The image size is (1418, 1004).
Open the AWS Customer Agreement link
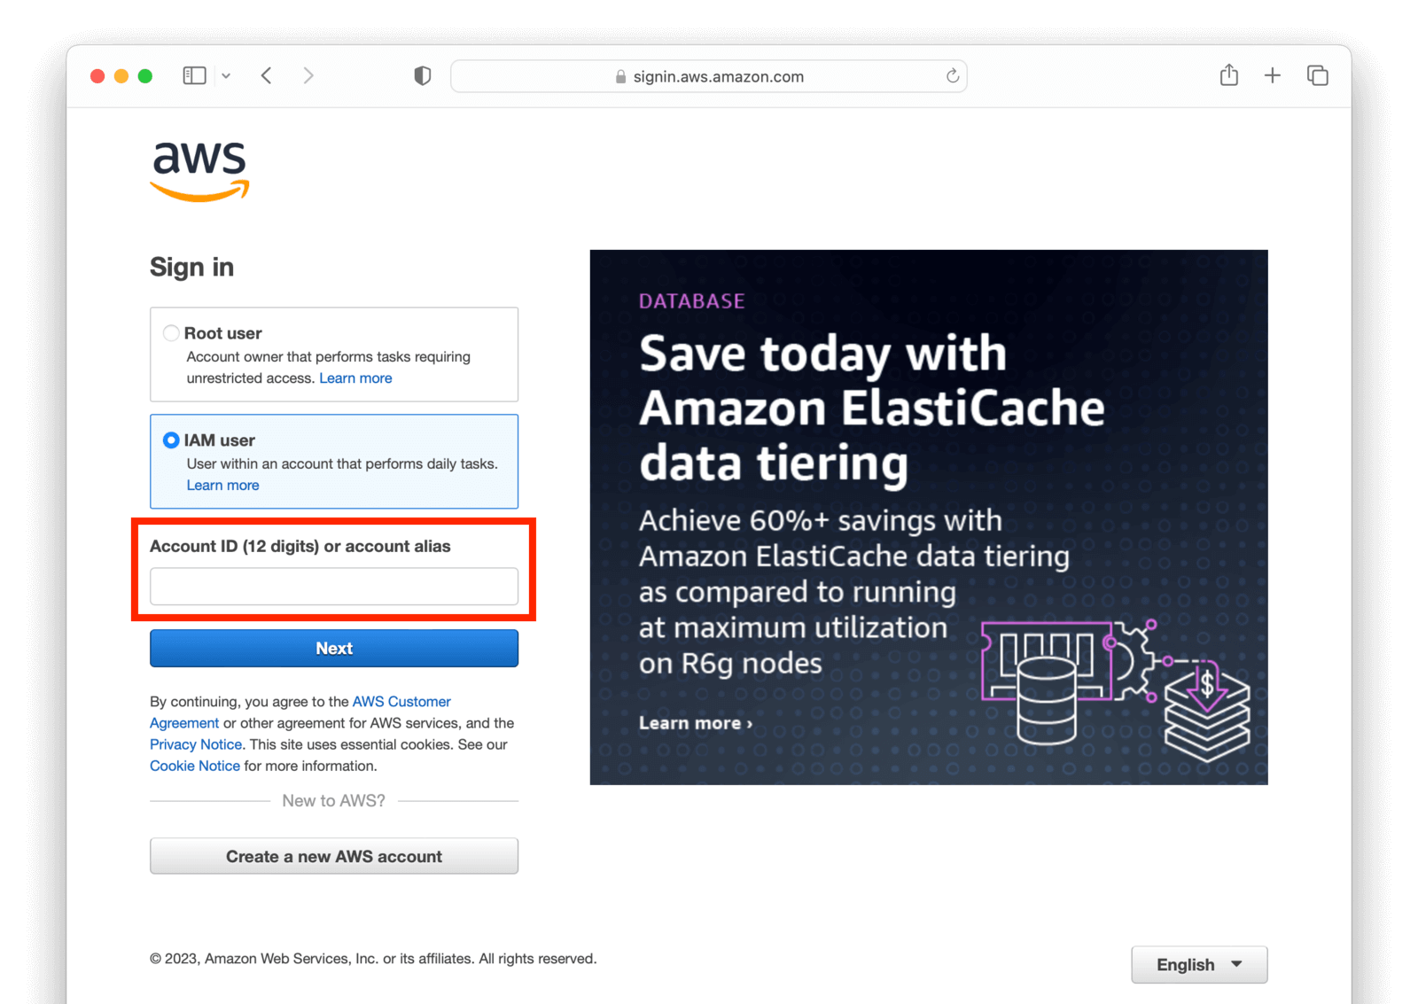401,701
